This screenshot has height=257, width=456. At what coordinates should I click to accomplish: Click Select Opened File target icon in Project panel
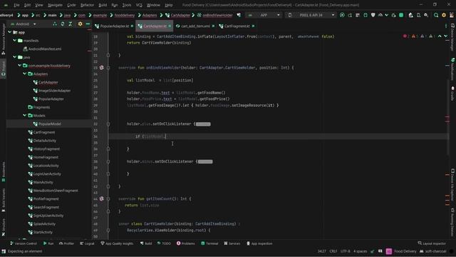(55, 24)
